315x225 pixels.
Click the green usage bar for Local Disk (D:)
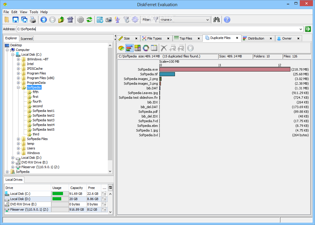(x=57, y=199)
